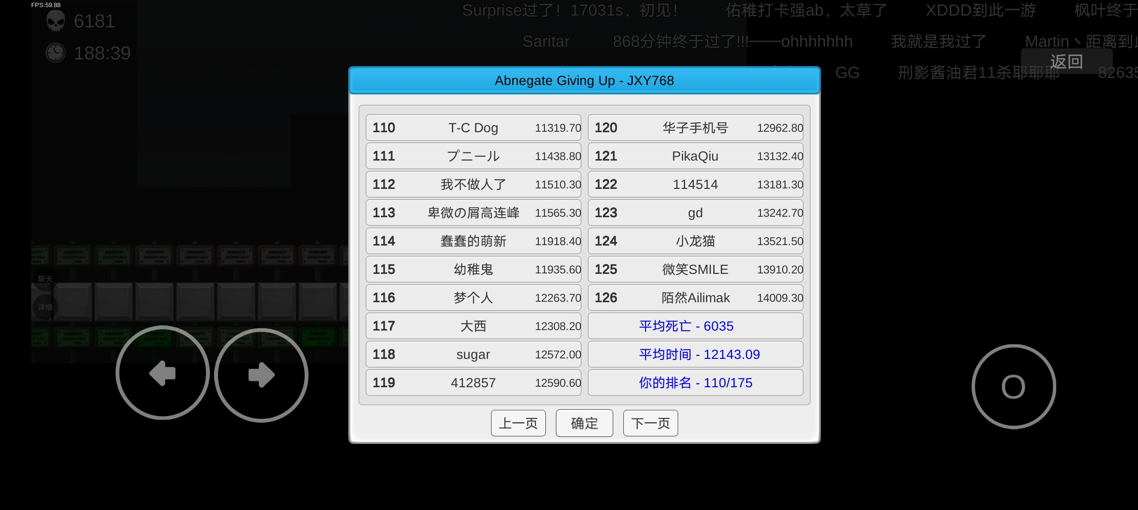1138x510 pixels.
Task: Select rank 116 row 梦个人
Action: point(474,297)
